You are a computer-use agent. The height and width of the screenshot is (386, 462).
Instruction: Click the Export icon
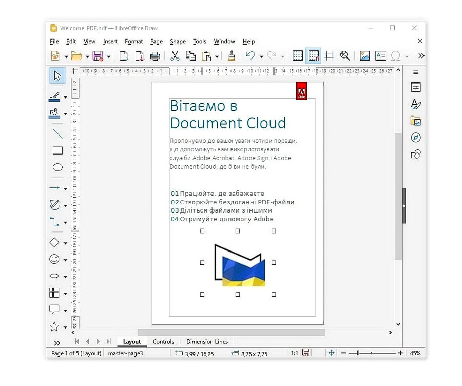click(x=123, y=55)
